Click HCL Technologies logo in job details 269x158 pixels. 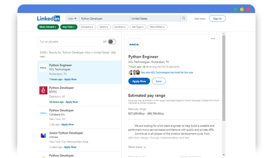pos(134,45)
